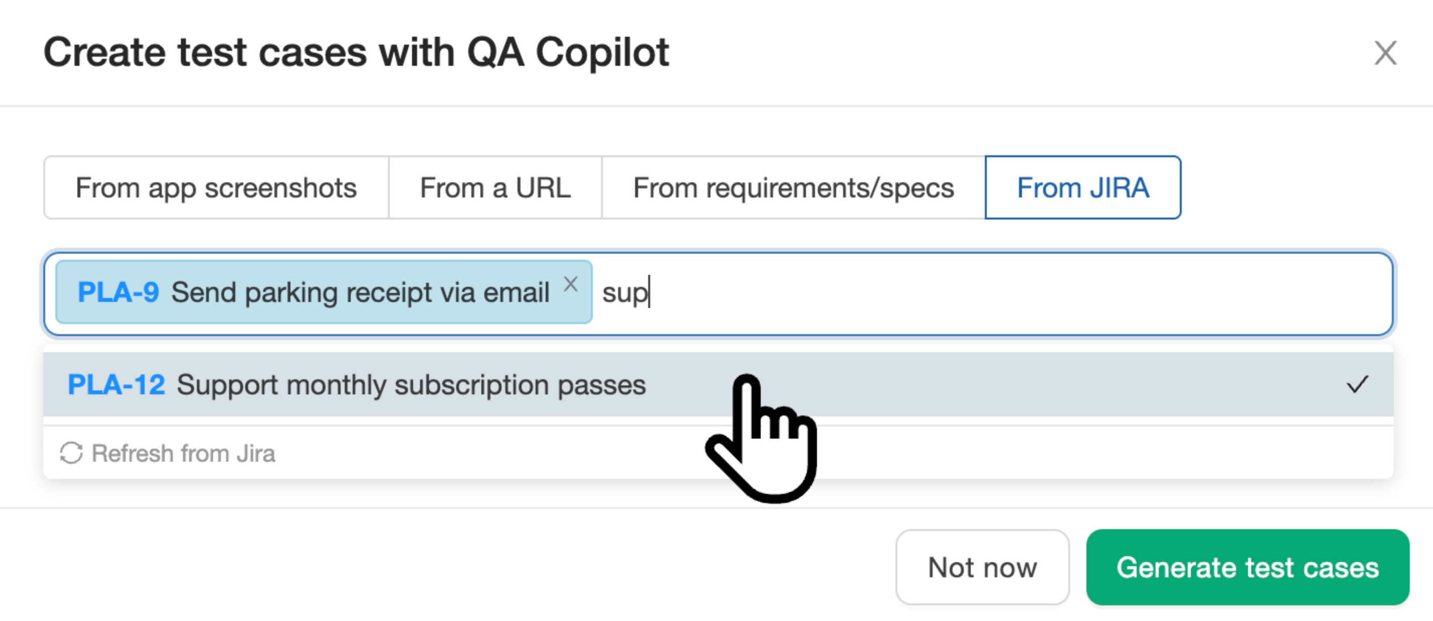Close the QA Copilot dialog with the X
This screenshot has height=621, width=1433.
click(x=1385, y=53)
